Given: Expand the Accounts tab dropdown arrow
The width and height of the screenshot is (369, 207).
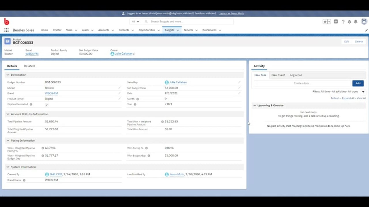Looking at the screenshot, I should point(113,30).
